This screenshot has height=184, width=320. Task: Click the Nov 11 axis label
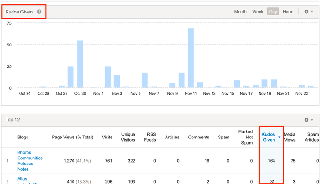(191, 93)
